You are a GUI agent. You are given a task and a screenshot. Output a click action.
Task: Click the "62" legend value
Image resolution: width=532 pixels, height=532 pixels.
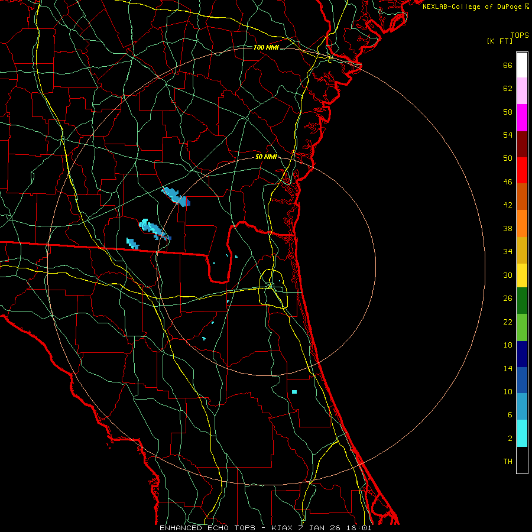coord(508,89)
